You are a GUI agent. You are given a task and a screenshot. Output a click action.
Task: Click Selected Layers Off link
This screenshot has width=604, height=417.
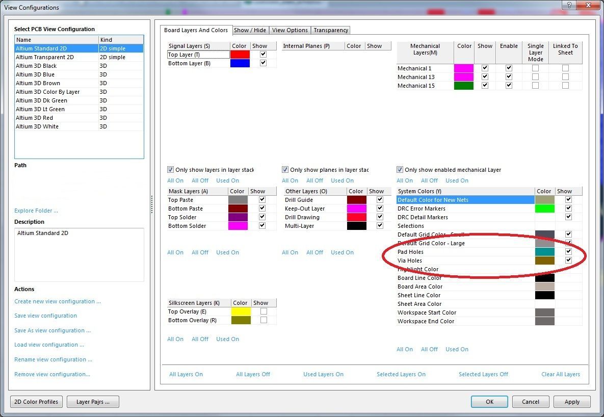[x=483, y=374]
